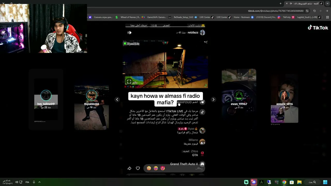Screen dimensions: 331x186
Task: Open Milano commenter avatar
Action: coord(202,142)
